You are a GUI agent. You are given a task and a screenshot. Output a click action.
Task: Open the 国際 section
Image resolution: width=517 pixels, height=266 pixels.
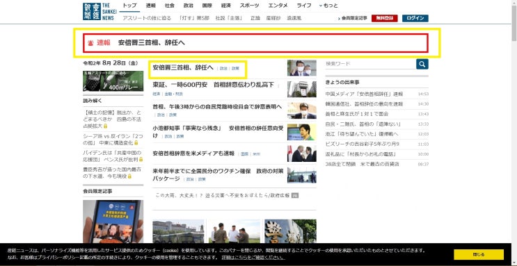point(207,6)
